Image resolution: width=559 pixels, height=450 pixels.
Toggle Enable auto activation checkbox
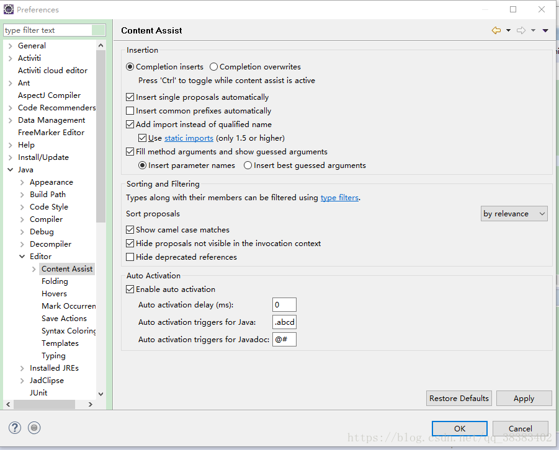130,289
